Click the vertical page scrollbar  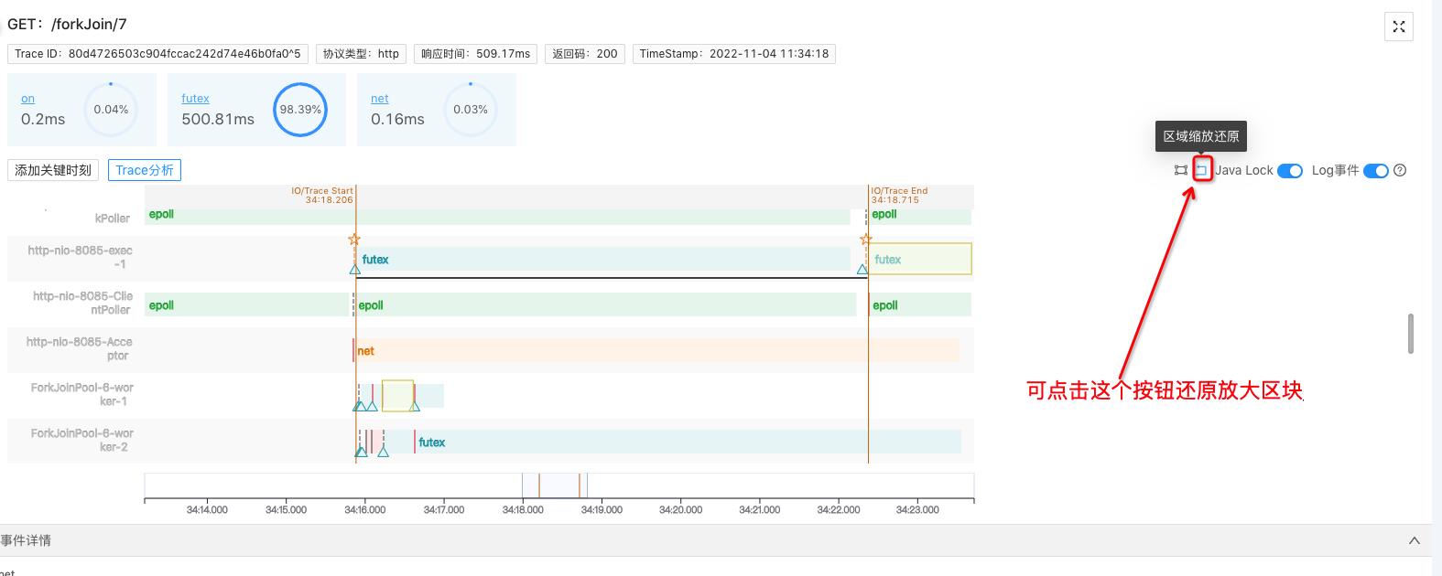pyautogui.click(x=1410, y=334)
